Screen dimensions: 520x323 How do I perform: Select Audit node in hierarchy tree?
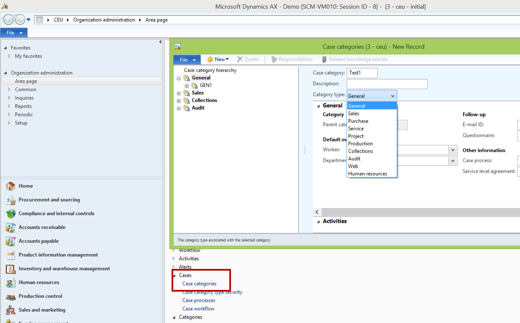coord(198,108)
